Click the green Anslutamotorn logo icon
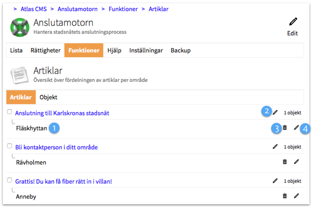The width and height of the screenshot is (315, 211). 19,27
